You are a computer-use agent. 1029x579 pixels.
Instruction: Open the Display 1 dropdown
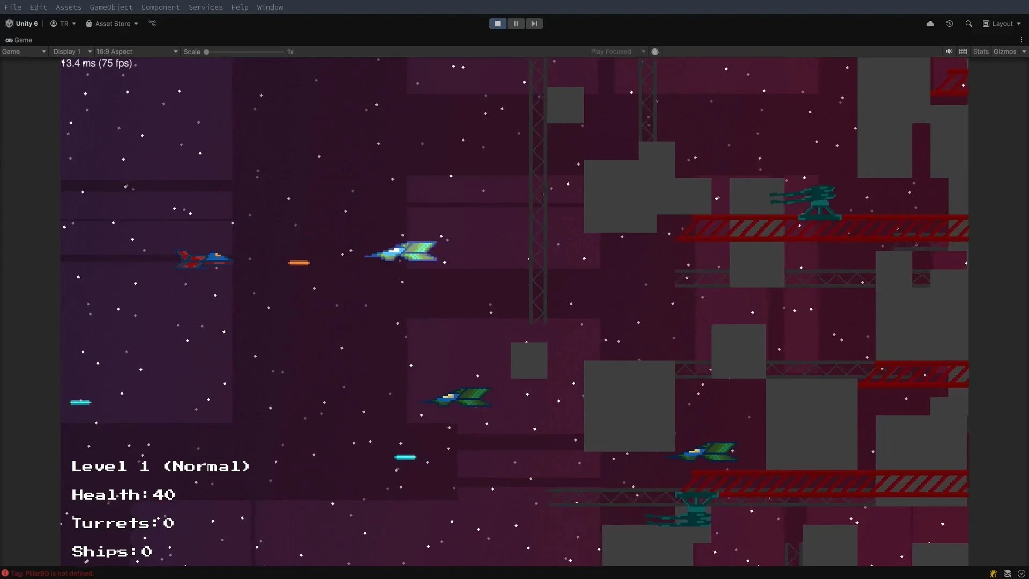point(71,51)
